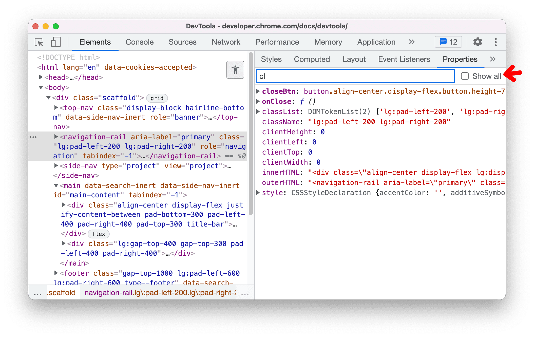Select the Event Listeners tab
Image resolution: width=534 pixels, height=337 pixels.
tap(403, 59)
